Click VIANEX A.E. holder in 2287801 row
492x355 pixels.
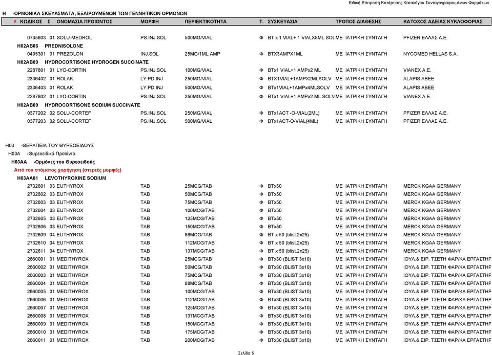click(x=417, y=70)
